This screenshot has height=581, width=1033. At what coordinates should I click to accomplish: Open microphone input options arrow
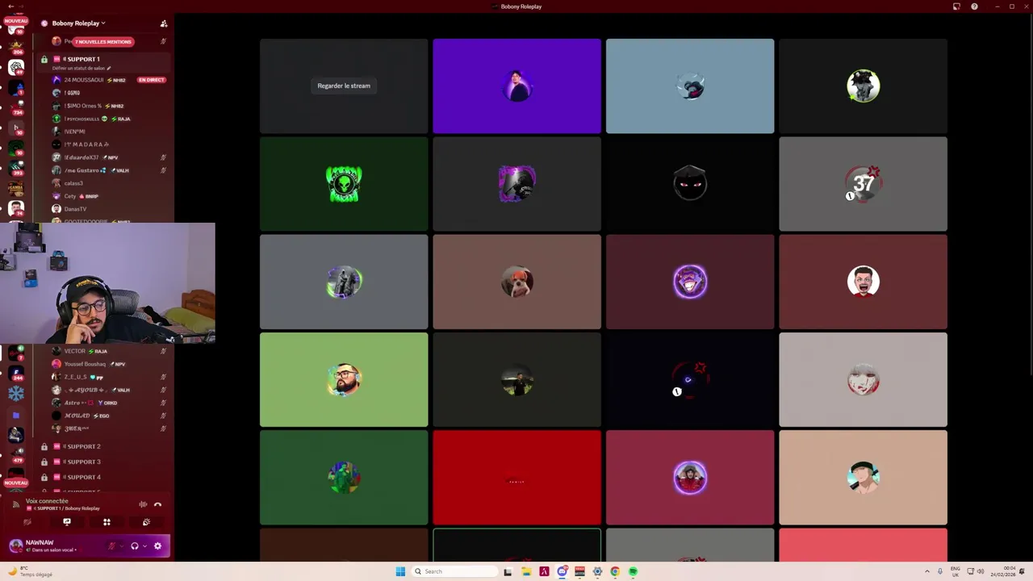click(122, 546)
